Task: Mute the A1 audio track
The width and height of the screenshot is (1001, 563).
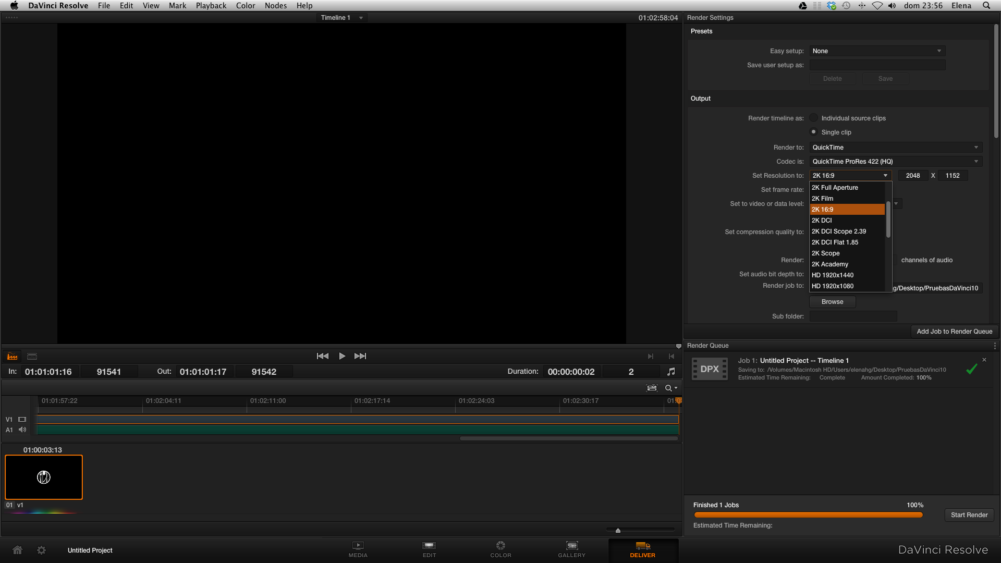Action: pyautogui.click(x=22, y=430)
